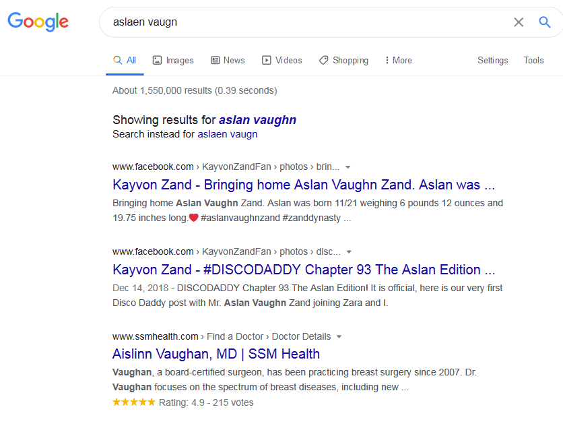Image resolution: width=563 pixels, height=428 pixels.
Task: Clear the search box with the X icon
Action: 519,22
